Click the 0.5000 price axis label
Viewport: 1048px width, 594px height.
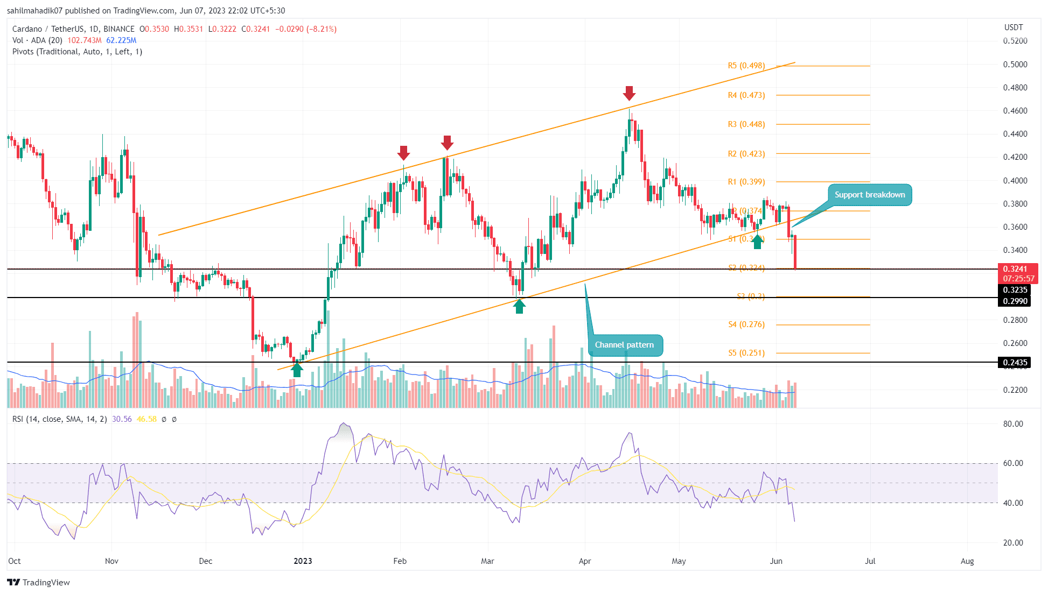[x=1015, y=65]
